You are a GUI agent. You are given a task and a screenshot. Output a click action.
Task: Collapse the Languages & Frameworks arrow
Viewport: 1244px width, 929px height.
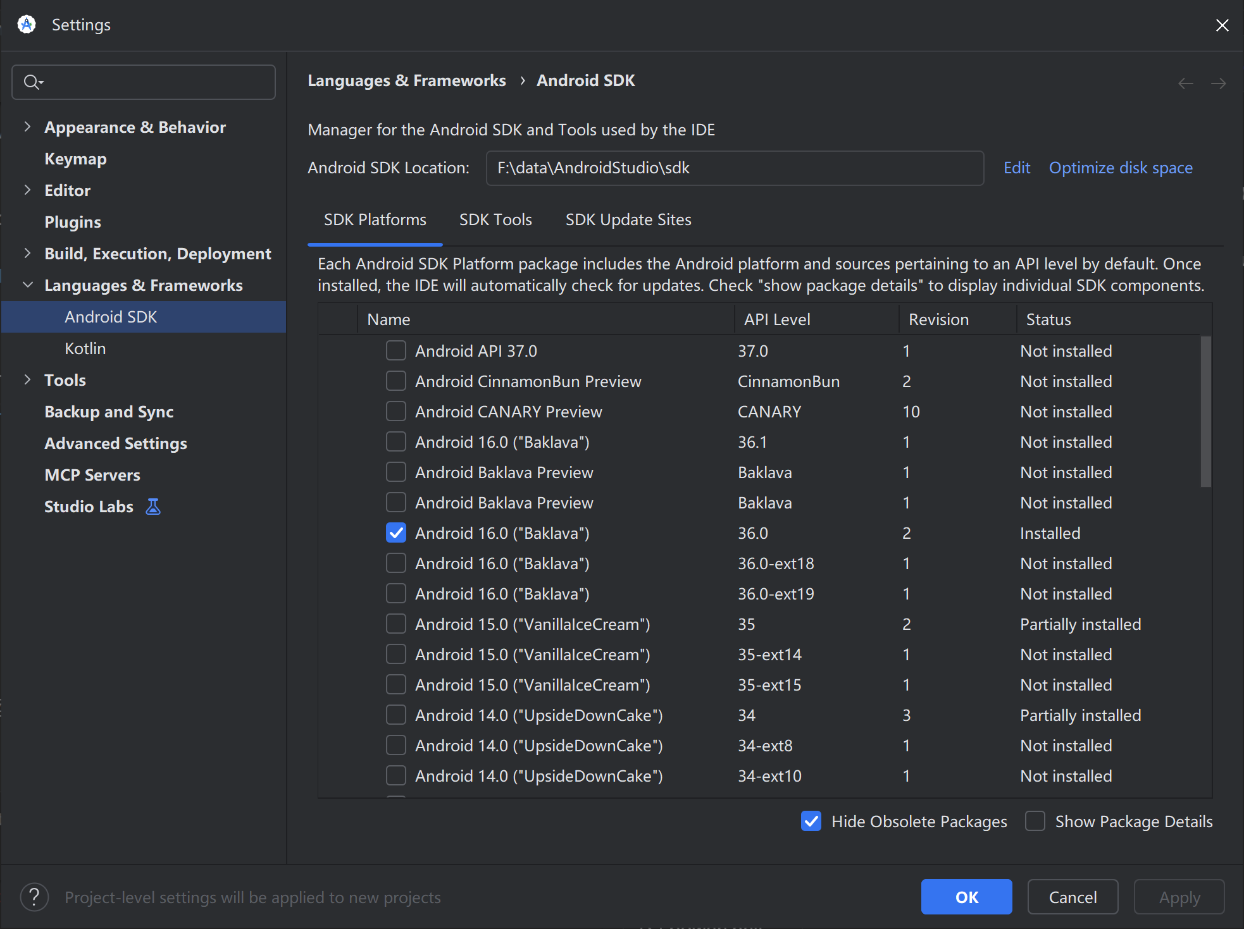click(x=27, y=285)
